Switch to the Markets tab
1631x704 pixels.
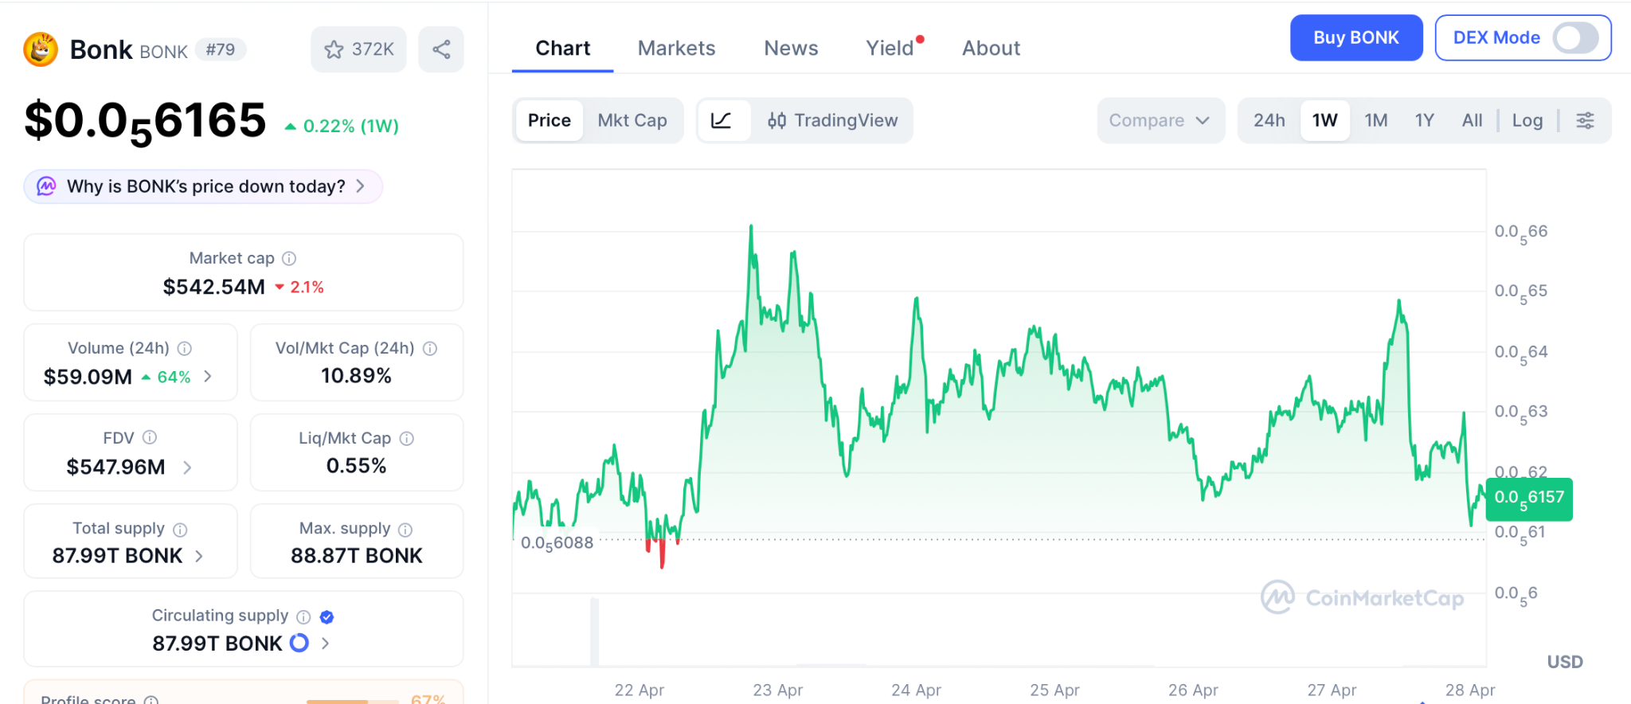click(x=676, y=49)
